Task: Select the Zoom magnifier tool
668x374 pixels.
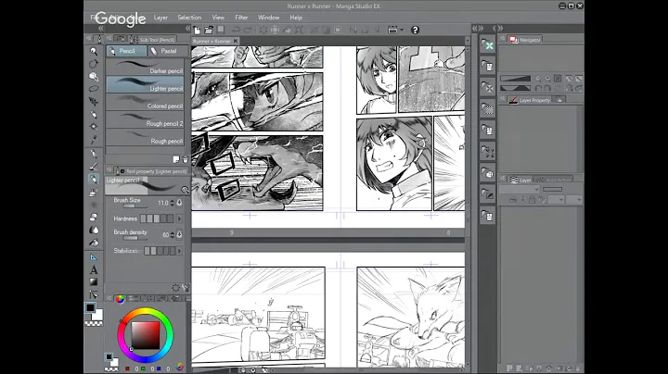Action: 94,52
